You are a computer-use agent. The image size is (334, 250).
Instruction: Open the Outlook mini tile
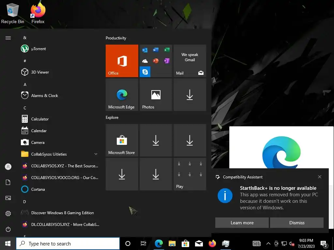pyautogui.click(x=145, y=50)
